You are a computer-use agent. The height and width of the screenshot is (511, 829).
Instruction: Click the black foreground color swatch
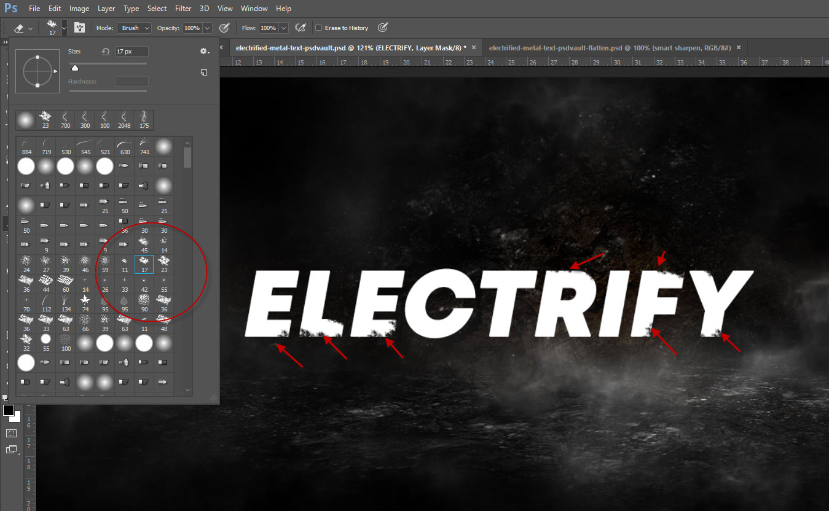(7, 410)
